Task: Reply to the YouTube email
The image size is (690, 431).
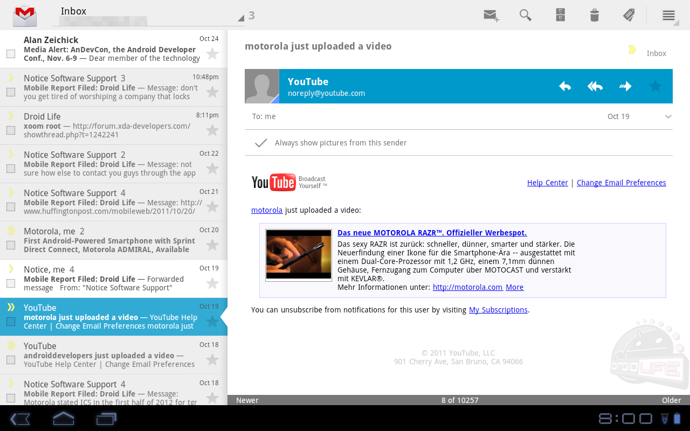Action: coord(564,86)
